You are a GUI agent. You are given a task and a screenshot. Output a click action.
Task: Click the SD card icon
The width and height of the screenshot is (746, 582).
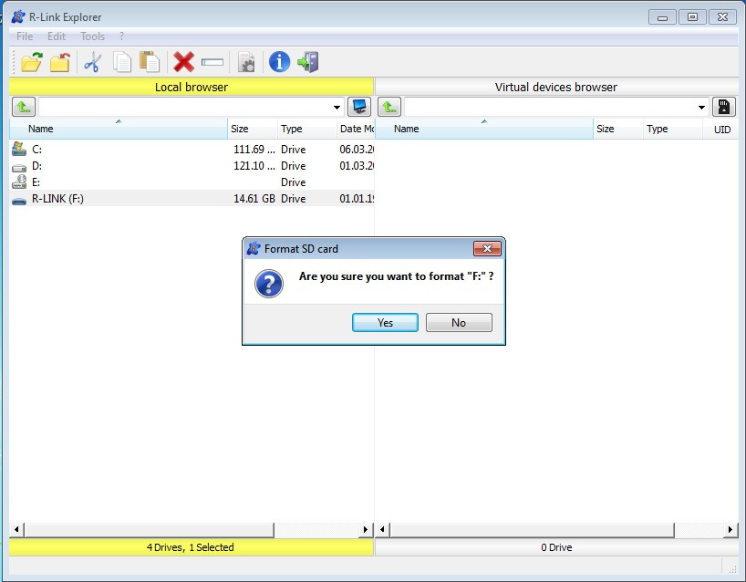click(723, 107)
